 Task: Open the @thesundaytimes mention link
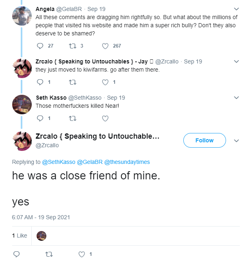pos(127,162)
